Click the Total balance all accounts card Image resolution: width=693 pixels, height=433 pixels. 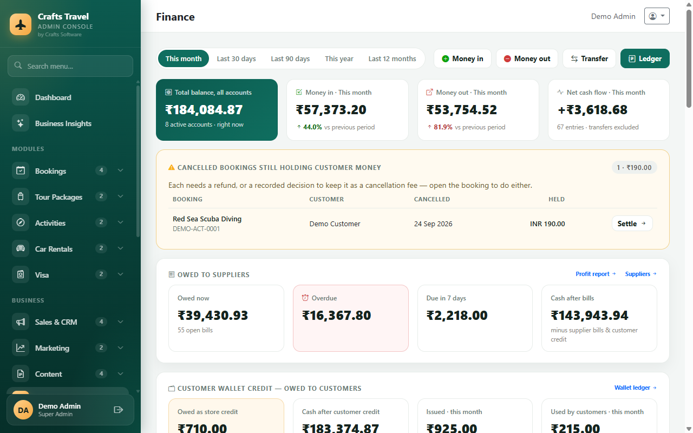(217, 110)
